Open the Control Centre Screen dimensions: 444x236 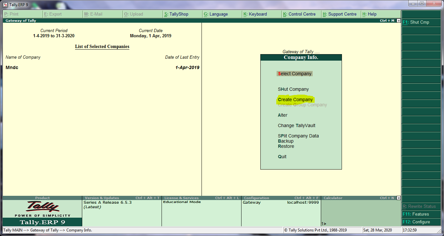coord(302,14)
